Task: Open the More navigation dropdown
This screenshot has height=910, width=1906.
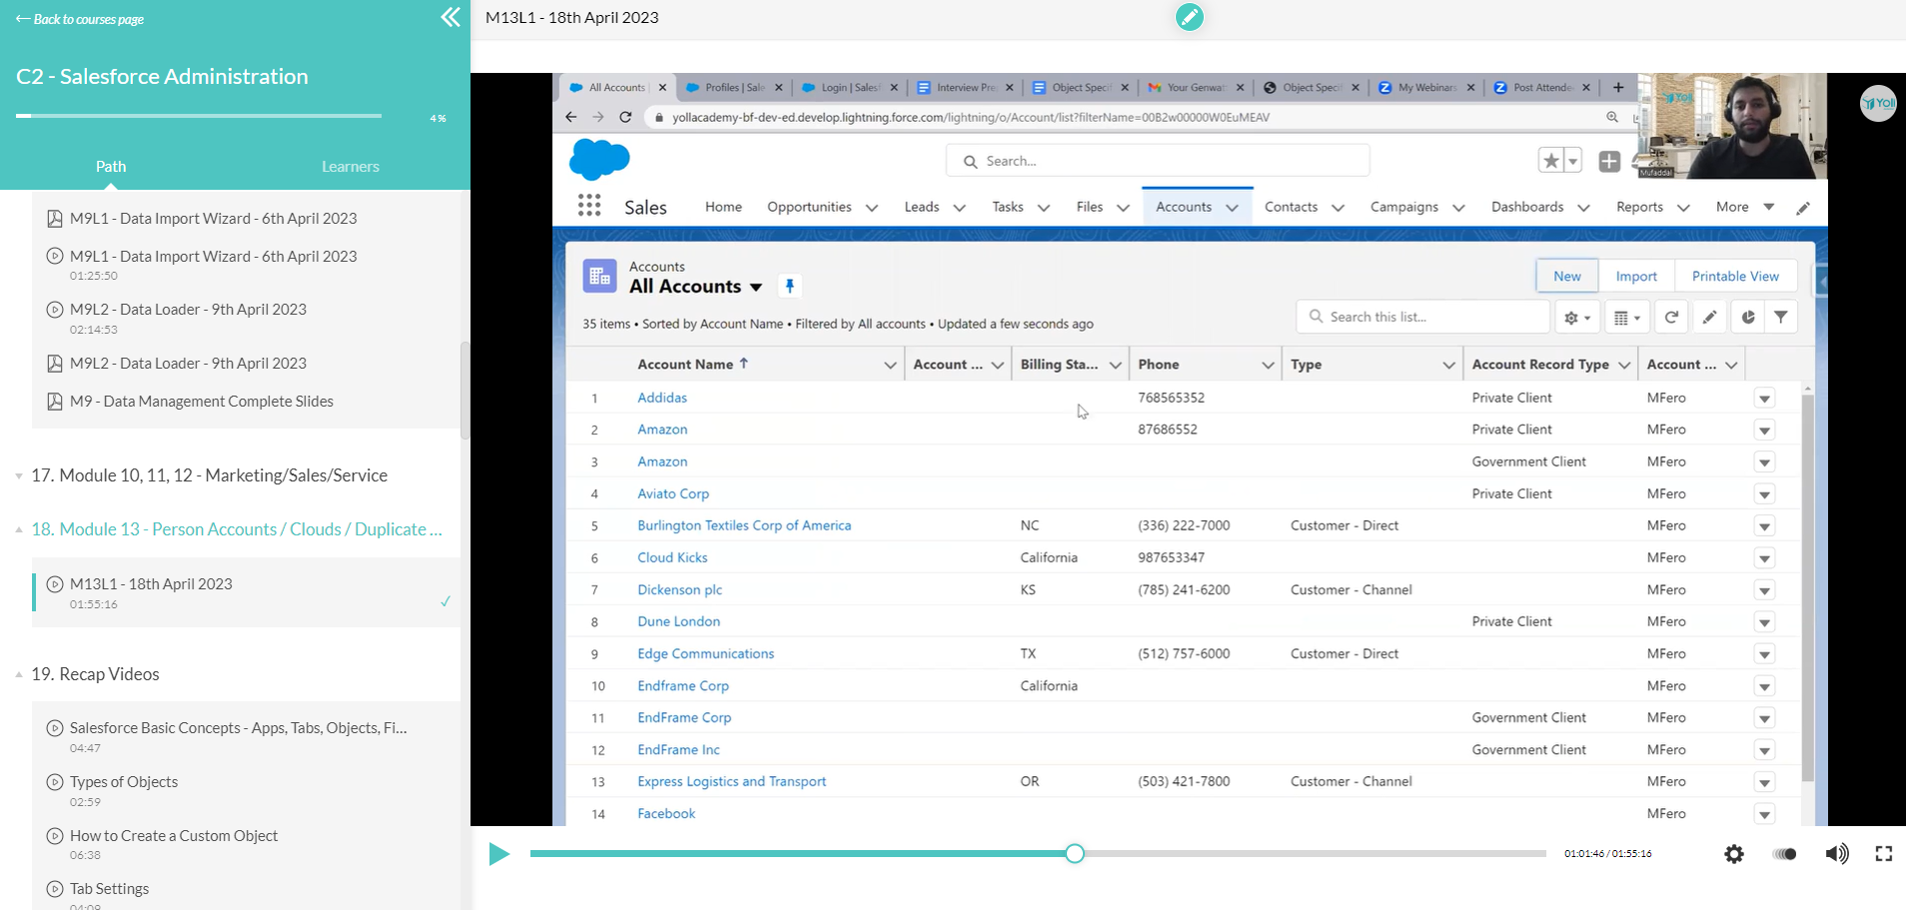Action: click(1745, 207)
